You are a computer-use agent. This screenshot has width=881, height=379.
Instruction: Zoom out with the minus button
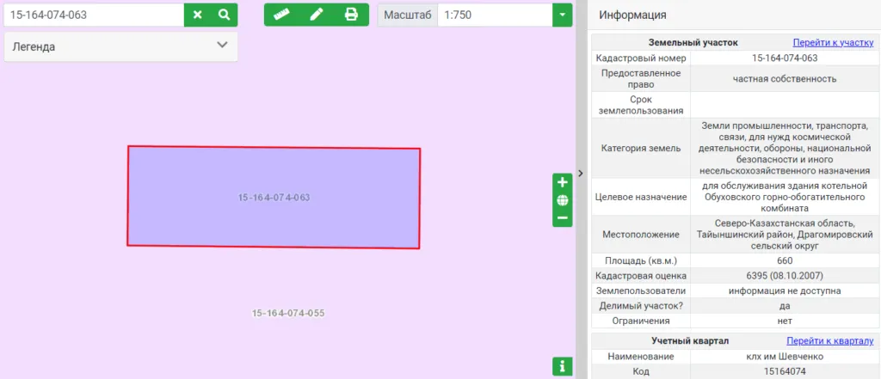(563, 218)
